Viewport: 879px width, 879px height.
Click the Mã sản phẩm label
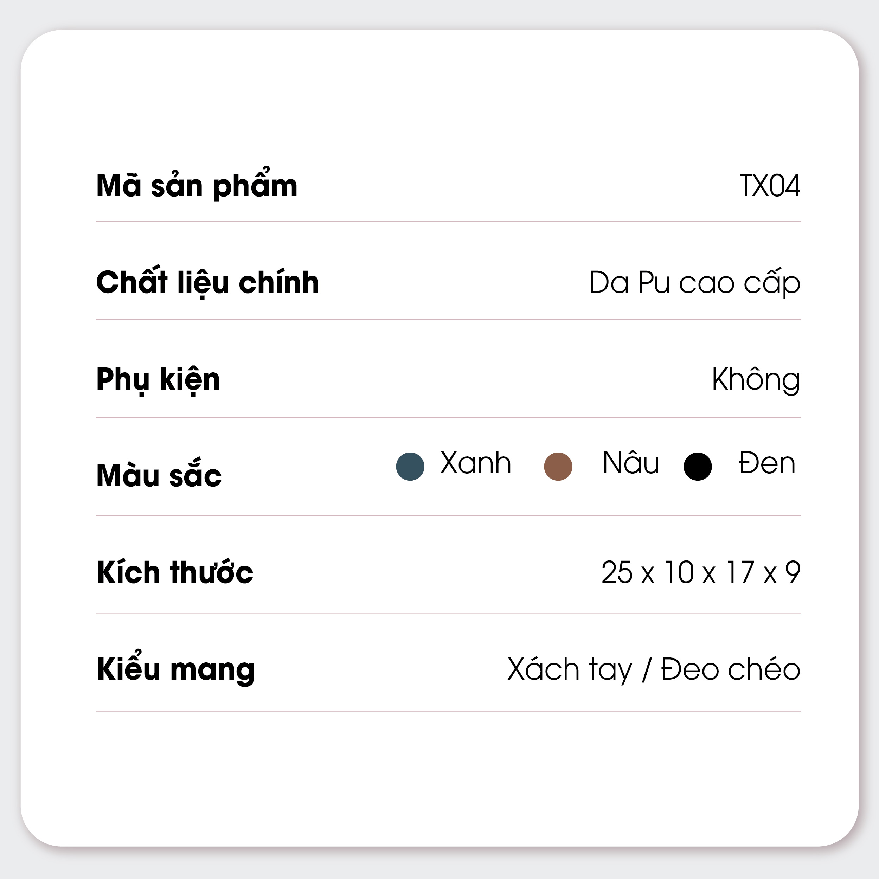point(197,186)
